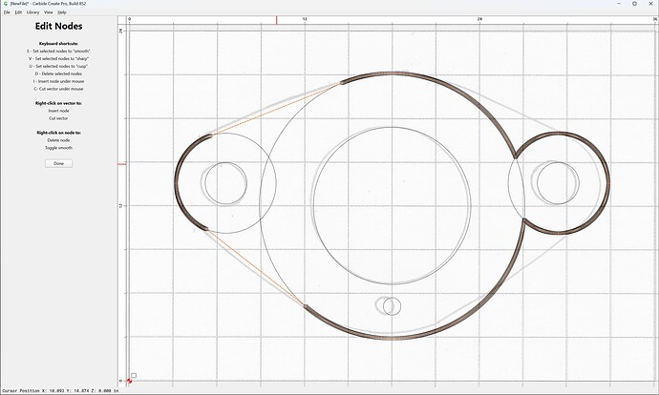Click the upper orange dashed tangent line
The height and width of the screenshot is (395, 659).
pos(277,110)
